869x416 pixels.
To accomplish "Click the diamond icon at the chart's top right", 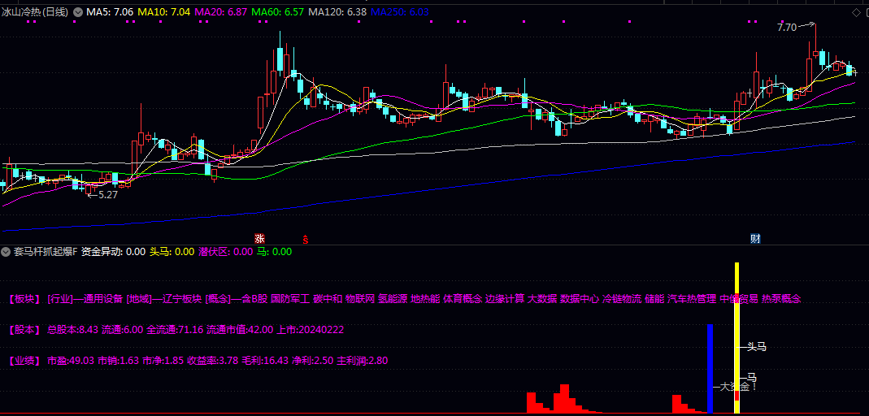I will [855, 13].
